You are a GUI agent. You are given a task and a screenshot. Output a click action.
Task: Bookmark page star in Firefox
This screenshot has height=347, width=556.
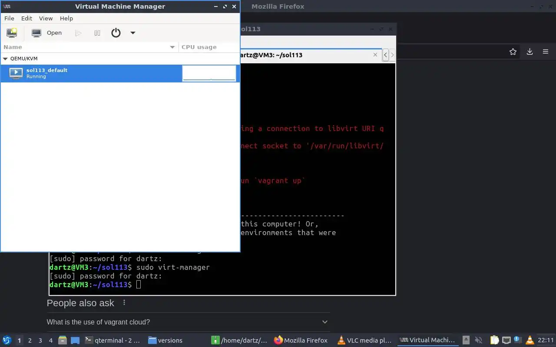tap(513, 52)
